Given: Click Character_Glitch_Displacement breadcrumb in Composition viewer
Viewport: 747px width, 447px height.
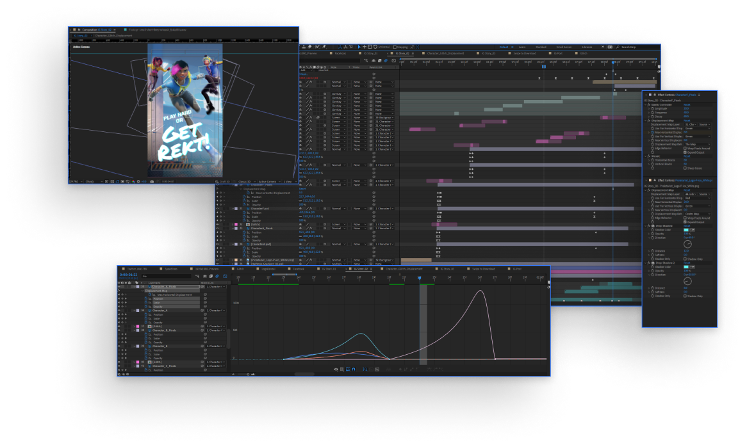Looking at the screenshot, I should [113, 35].
